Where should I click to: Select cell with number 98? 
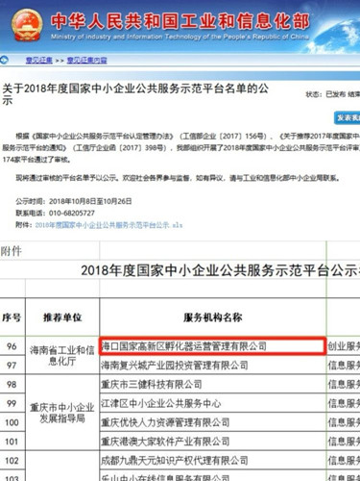pyautogui.click(x=12, y=384)
